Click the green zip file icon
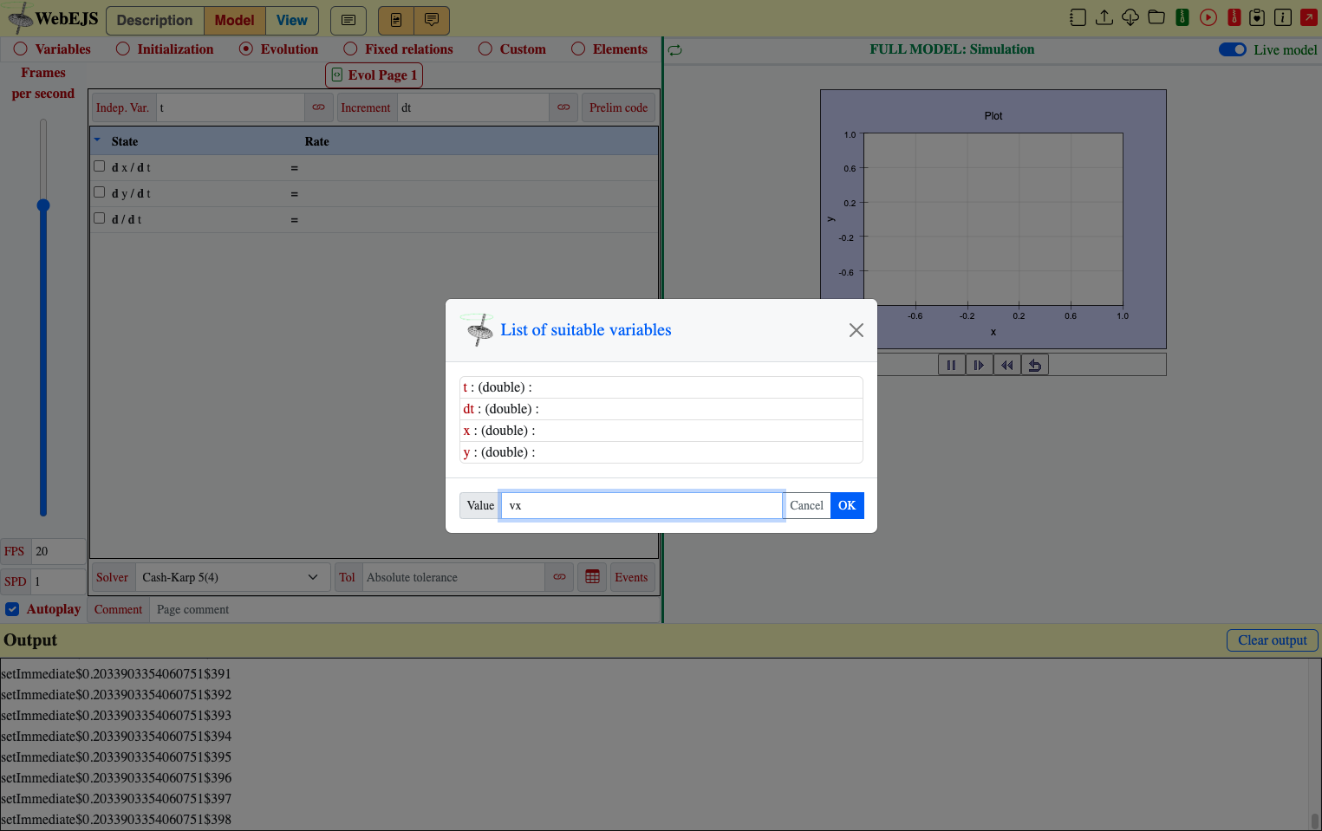This screenshot has height=831, width=1322. tap(1182, 17)
